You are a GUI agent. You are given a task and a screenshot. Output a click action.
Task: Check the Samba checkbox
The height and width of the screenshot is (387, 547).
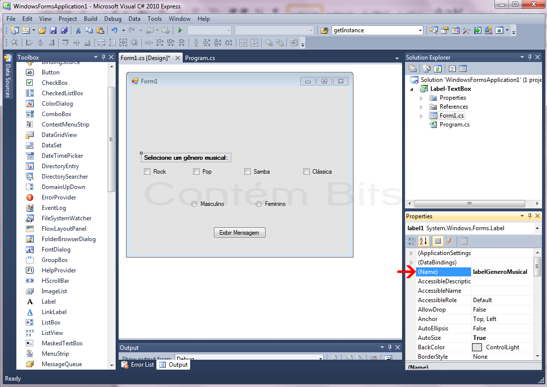pos(247,172)
